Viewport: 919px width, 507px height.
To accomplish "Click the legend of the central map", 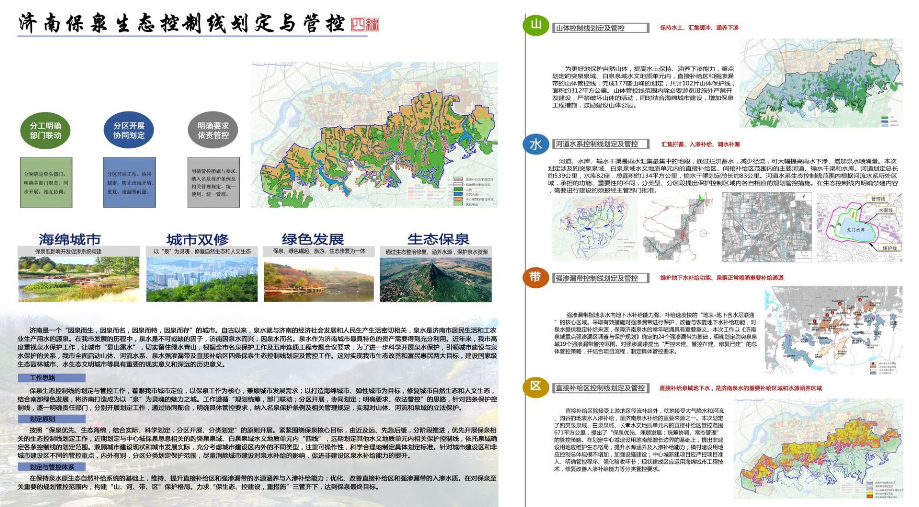I will (473, 192).
